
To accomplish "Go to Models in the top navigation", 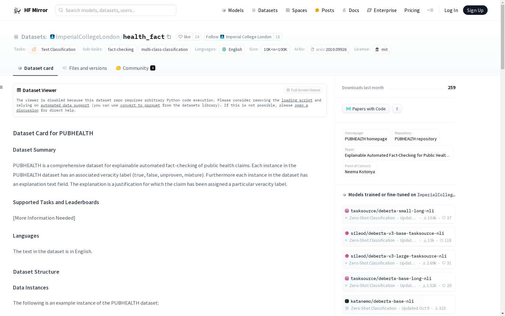I will [233, 10].
